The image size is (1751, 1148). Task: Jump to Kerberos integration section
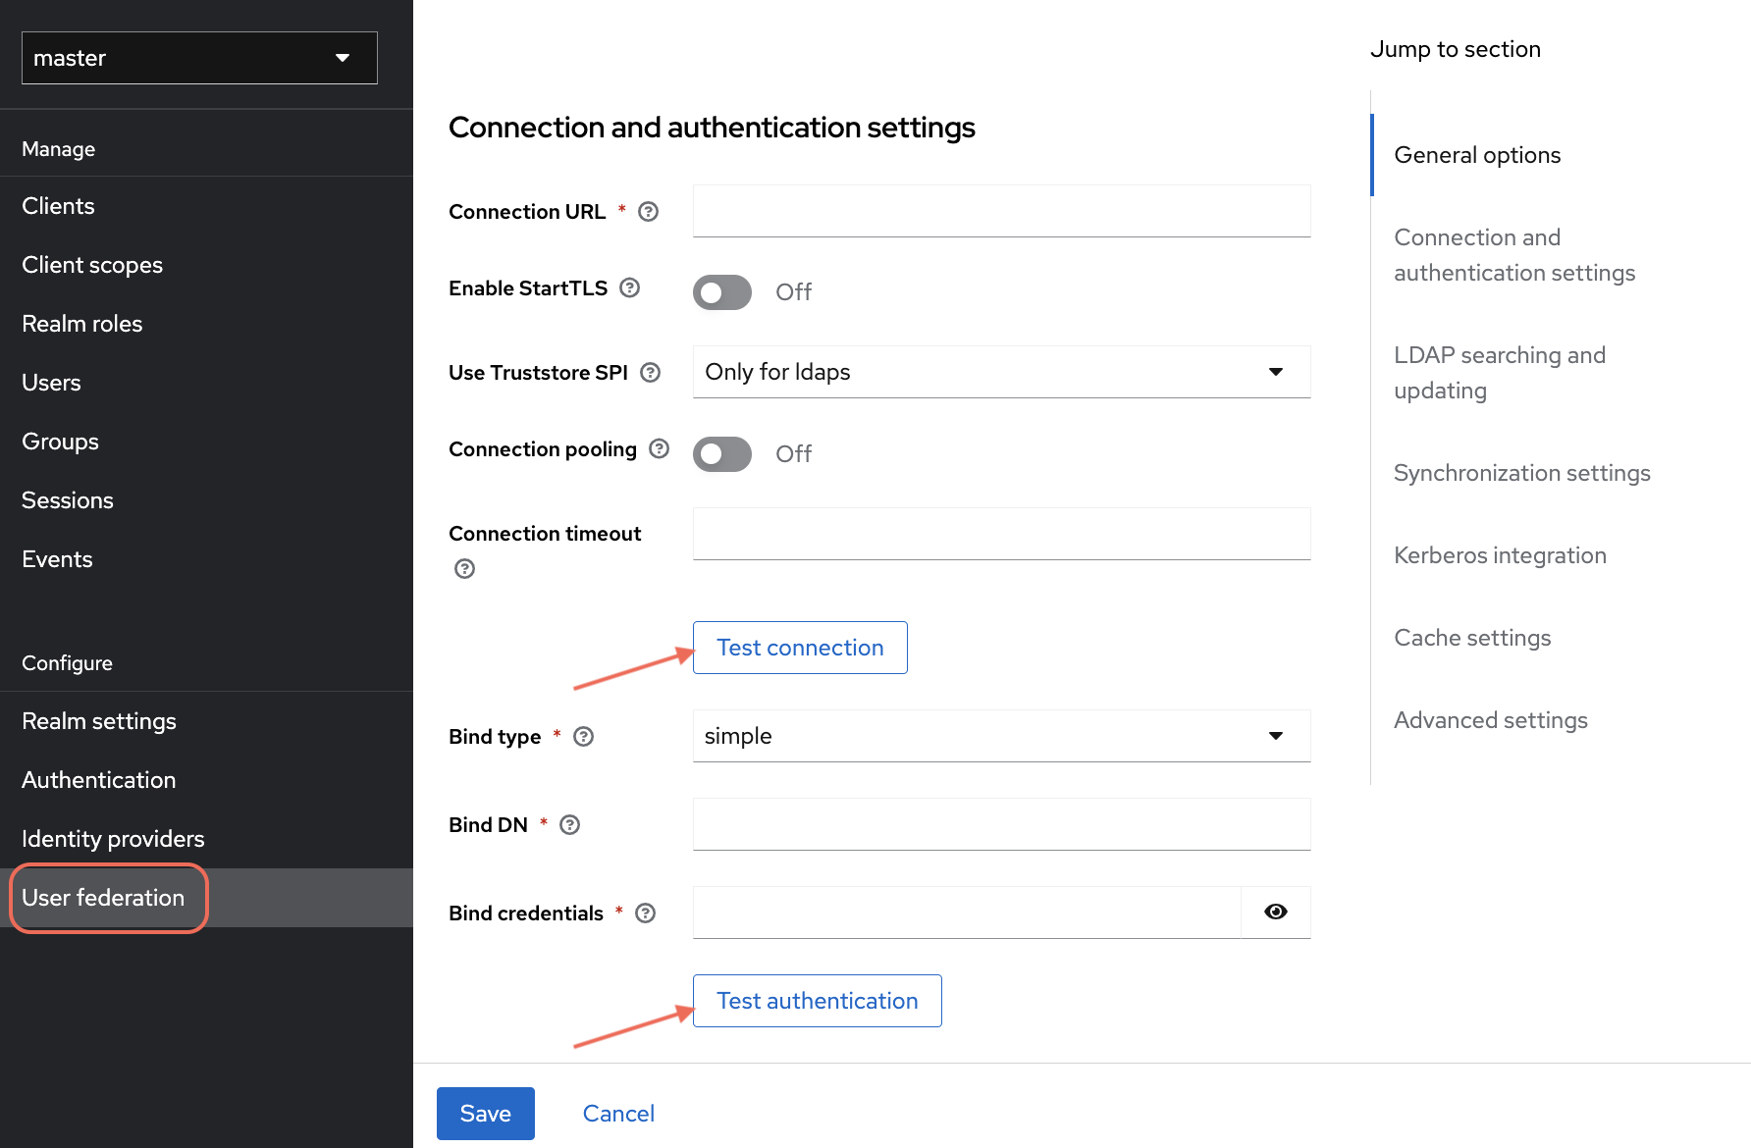[1500, 555]
